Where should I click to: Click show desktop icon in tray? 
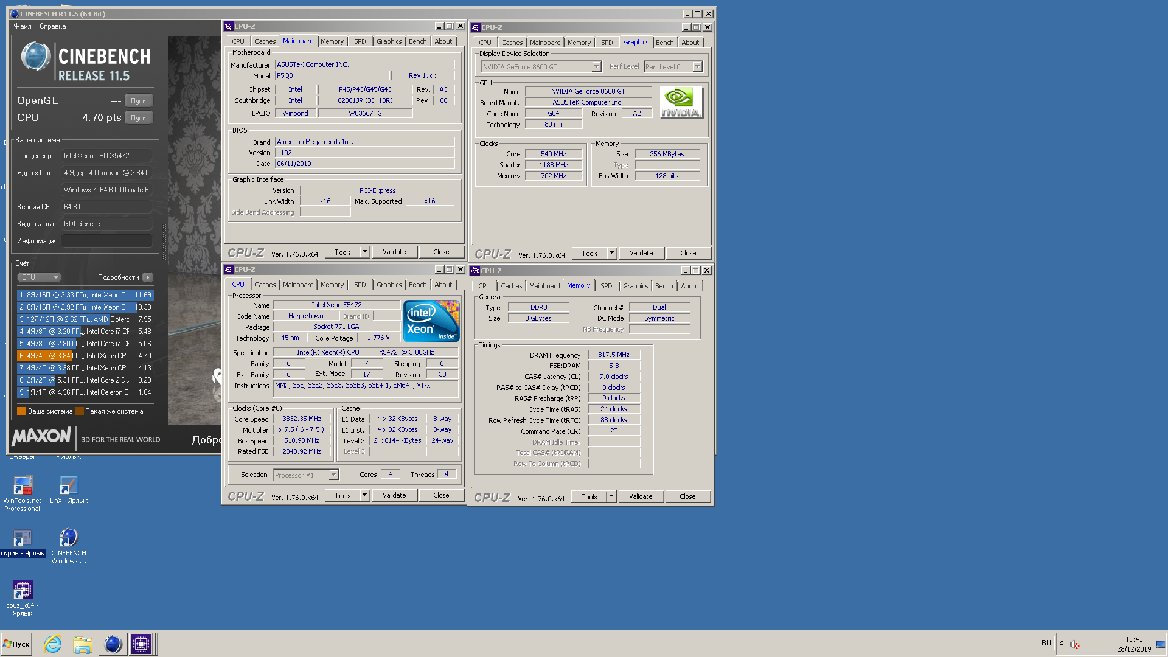[x=1161, y=644]
